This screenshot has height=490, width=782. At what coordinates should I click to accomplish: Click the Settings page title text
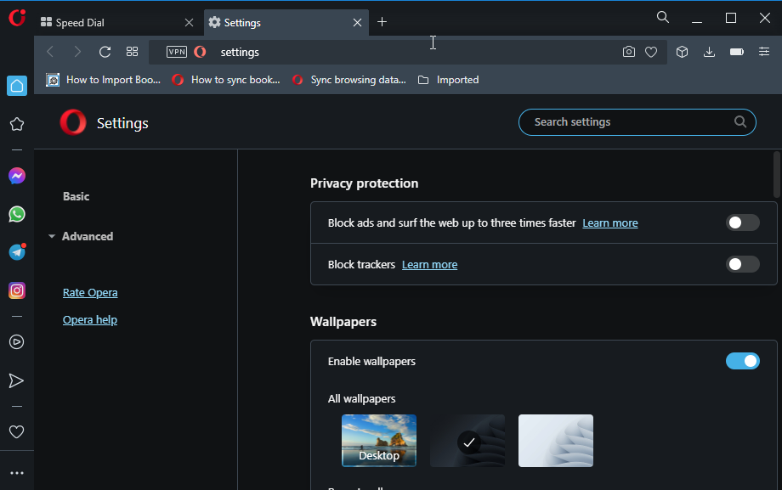pyautogui.click(x=122, y=123)
